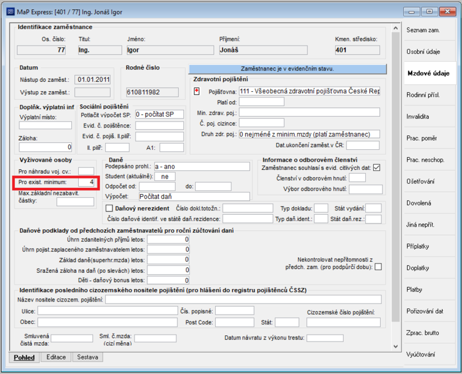Viewport: 462px width, 374px height.
Task: Click the Výpočet field 'Počítat daň'
Action: tap(194, 196)
